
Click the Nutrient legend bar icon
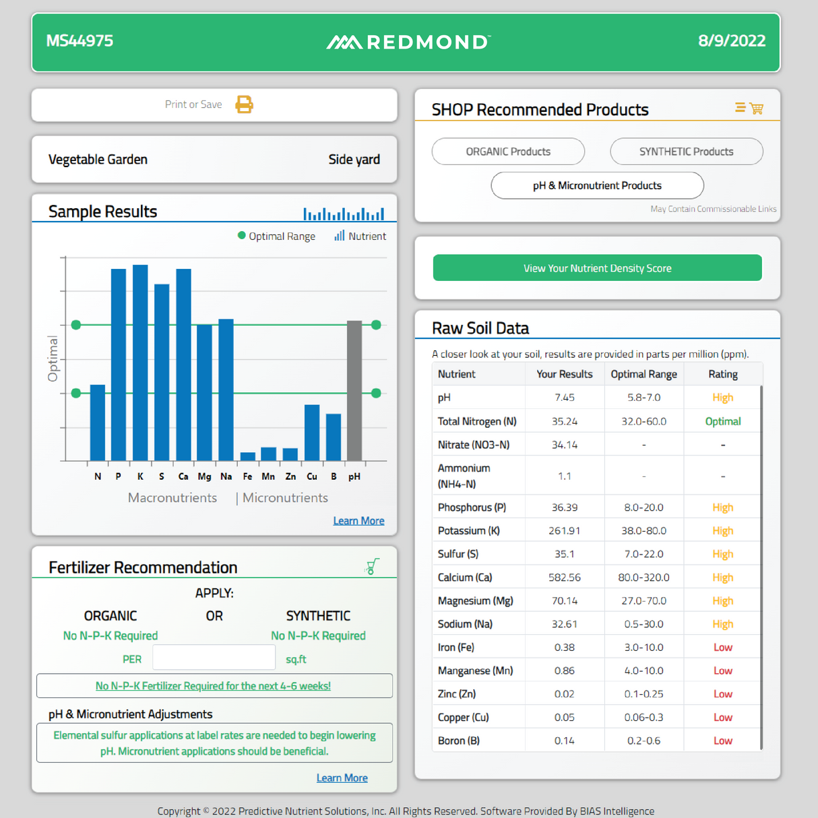tap(339, 236)
